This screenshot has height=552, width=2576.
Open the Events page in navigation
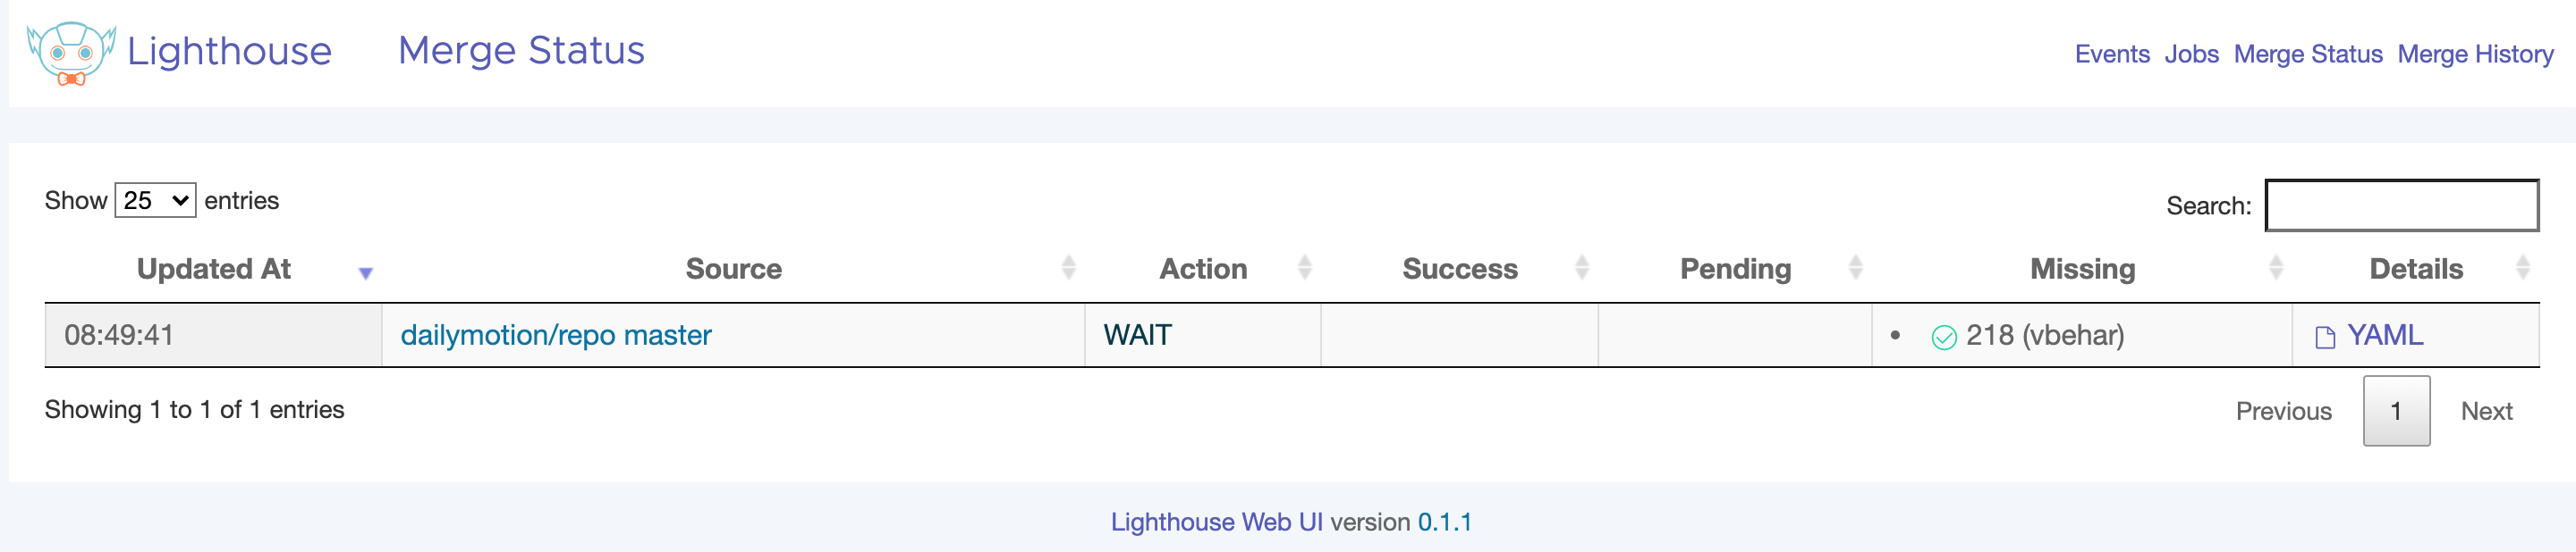2111,54
